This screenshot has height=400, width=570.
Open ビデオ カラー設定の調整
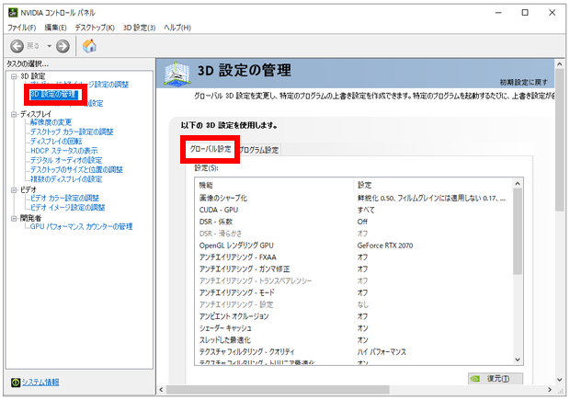[x=64, y=198]
